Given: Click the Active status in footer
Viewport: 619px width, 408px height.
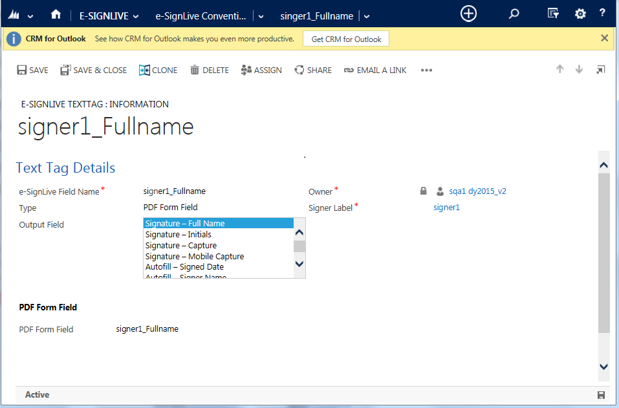Looking at the screenshot, I should (37, 394).
